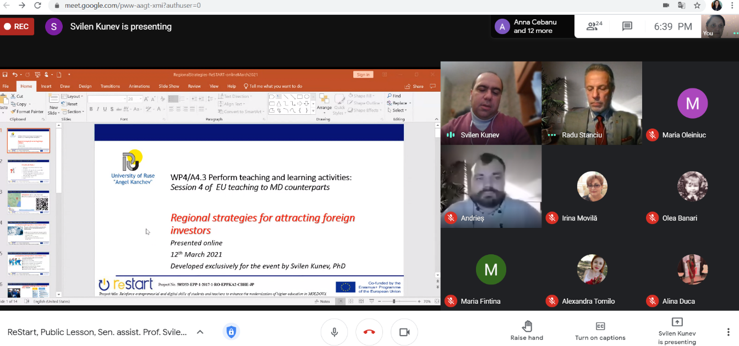Screen dimensions: 739x346
Task: Click the browser address bar URL
Action: (x=133, y=5)
